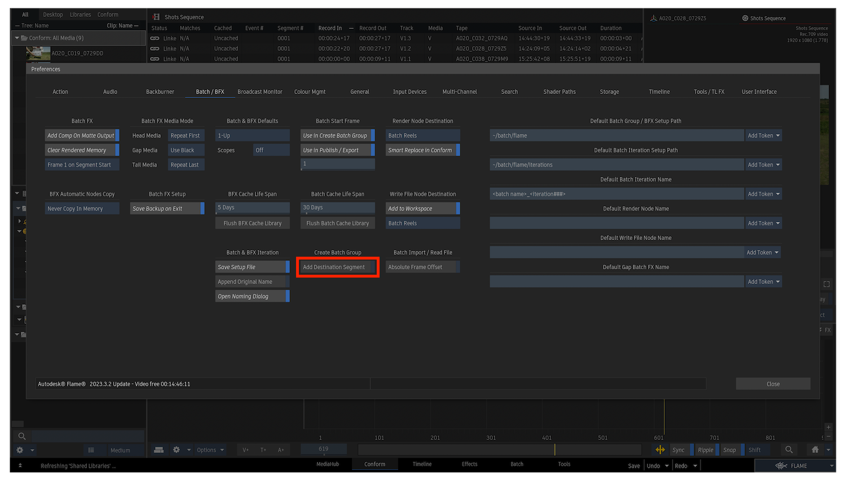Collapse the Conform: All Media (9) tree
846x484 pixels.
click(x=17, y=38)
